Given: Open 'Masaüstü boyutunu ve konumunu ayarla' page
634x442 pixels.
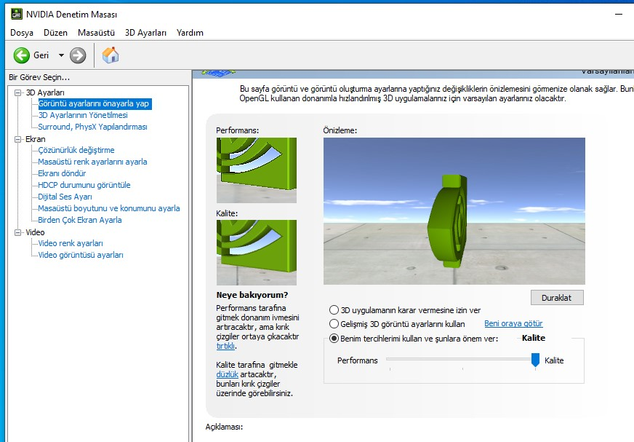Looking at the screenshot, I should click(109, 208).
